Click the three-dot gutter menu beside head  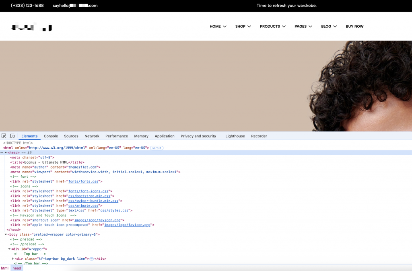point(2,152)
